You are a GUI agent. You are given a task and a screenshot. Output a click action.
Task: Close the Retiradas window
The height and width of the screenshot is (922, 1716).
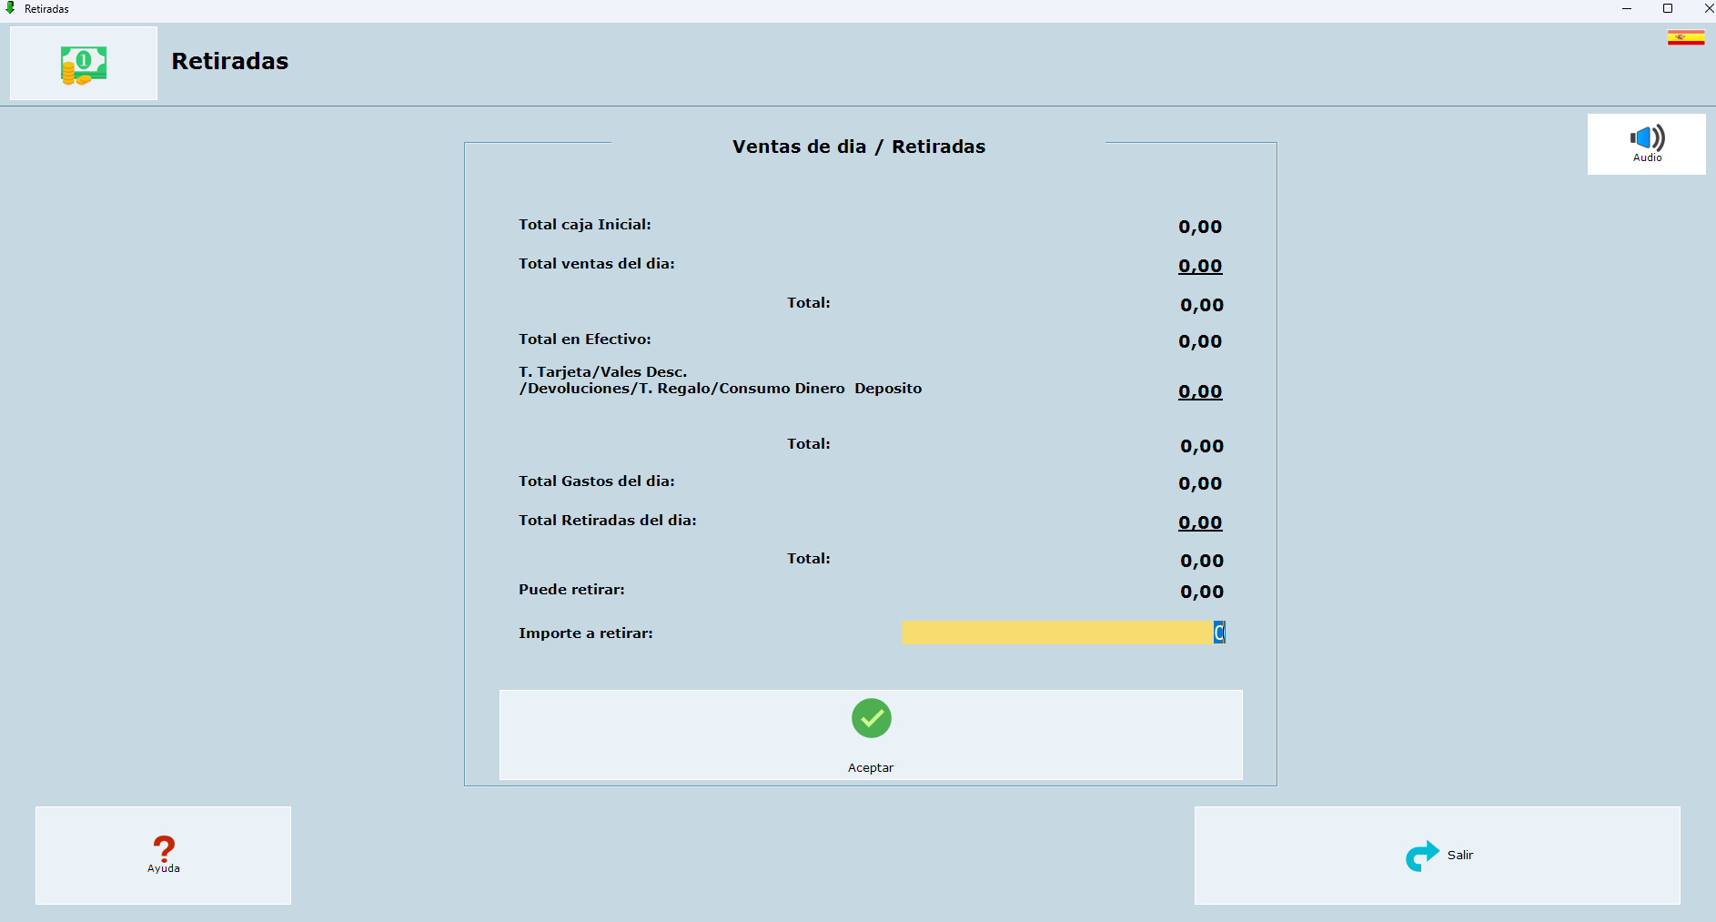[x=1707, y=8]
